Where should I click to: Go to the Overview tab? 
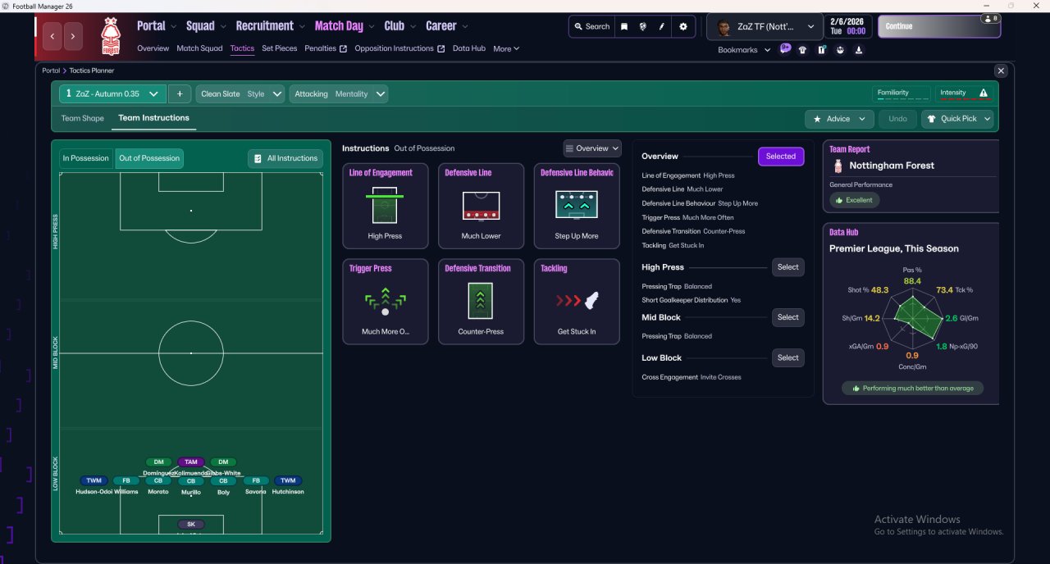point(153,48)
